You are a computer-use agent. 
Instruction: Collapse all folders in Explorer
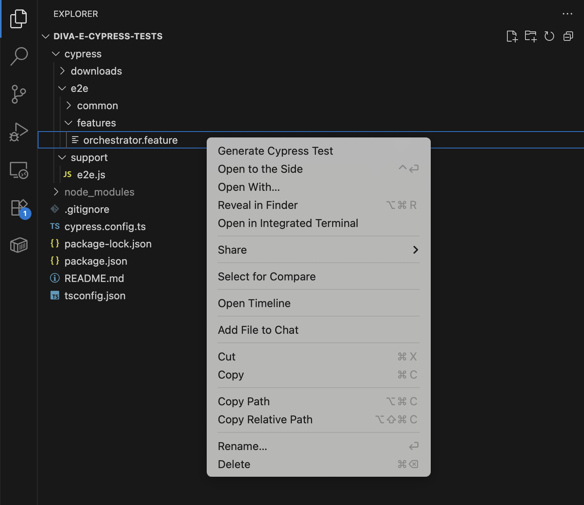(568, 37)
